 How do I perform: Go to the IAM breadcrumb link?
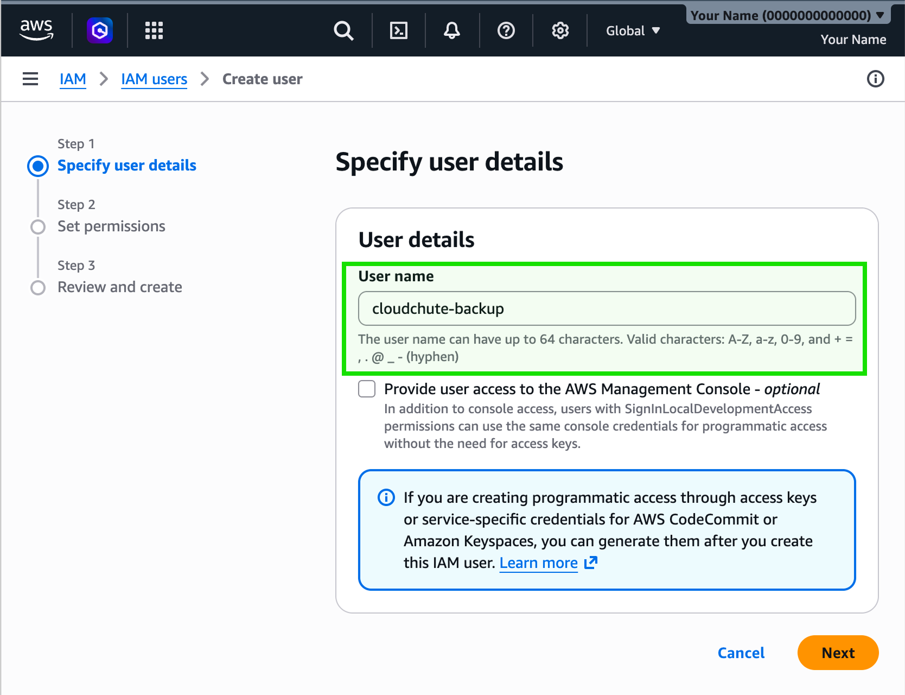pos(73,79)
